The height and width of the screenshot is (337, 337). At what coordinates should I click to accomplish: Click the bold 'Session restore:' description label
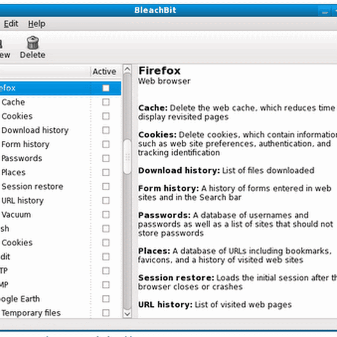pos(176,278)
